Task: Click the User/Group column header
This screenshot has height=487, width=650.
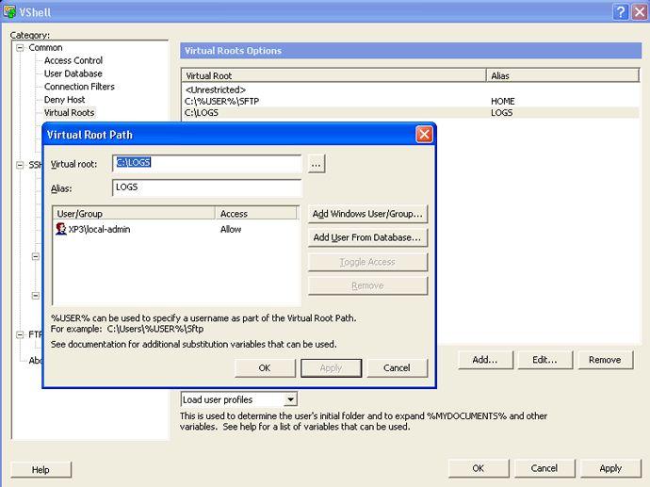Action: [134, 214]
